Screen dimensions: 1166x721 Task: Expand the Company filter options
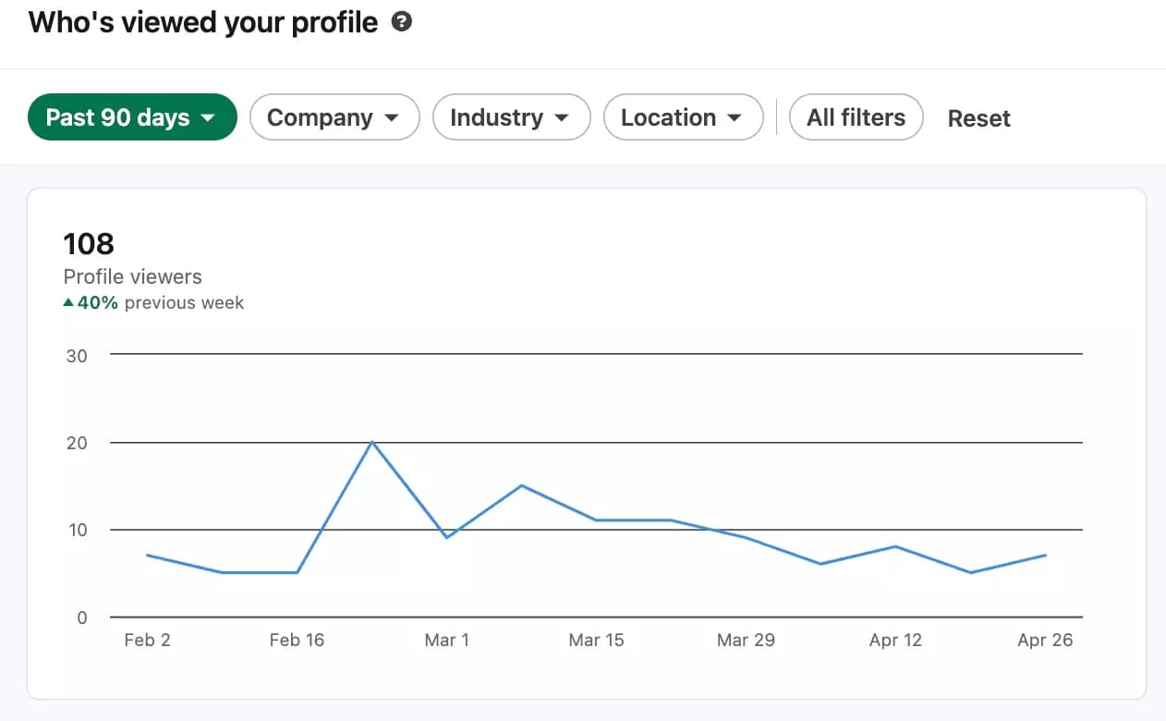334,117
